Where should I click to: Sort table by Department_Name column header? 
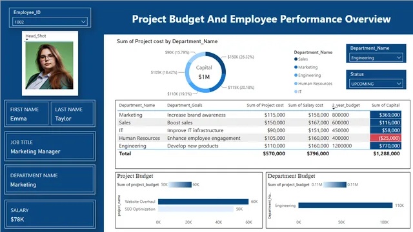(x=137, y=105)
